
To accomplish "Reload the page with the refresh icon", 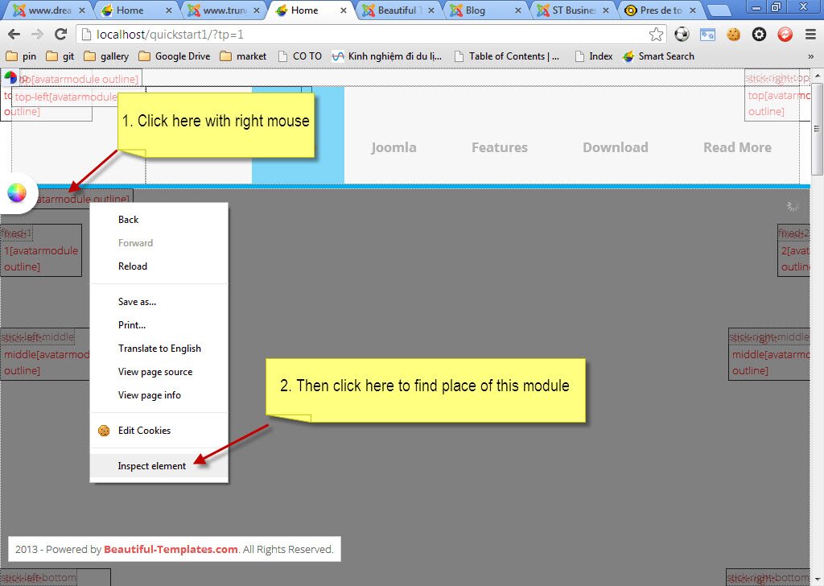I will pyautogui.click(x=63, y=35).
